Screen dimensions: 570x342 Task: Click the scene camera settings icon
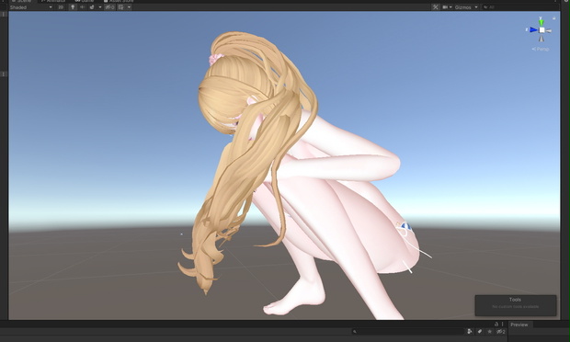(445, 7)
